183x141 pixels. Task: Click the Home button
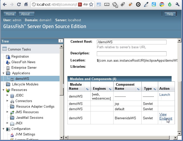click(x=10, y=14)
